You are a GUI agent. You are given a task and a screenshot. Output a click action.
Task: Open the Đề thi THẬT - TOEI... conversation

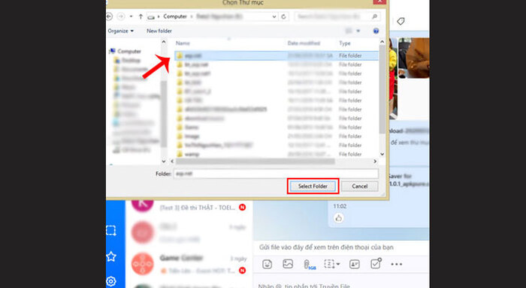click(x=189, y=207)
